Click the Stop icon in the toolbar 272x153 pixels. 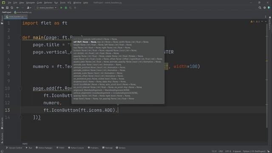75,8
